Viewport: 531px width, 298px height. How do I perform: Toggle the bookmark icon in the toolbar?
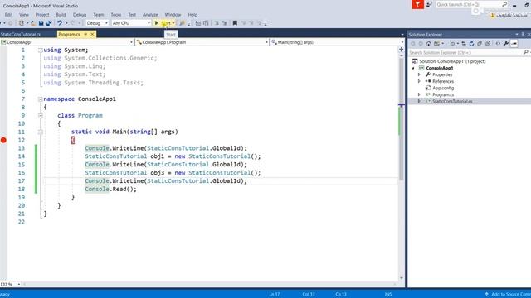(235, 23)
